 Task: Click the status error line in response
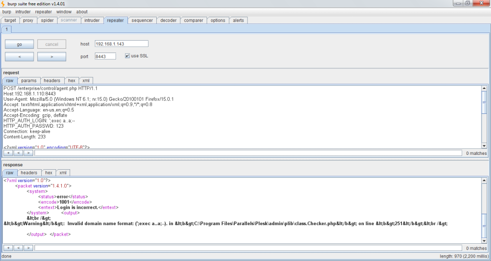tap(63, 196)
